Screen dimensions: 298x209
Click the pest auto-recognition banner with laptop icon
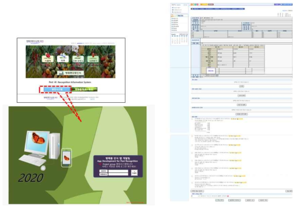point(70,73)
